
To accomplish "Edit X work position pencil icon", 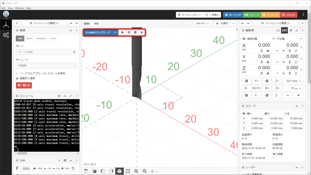I will click(x=296, y=51).
